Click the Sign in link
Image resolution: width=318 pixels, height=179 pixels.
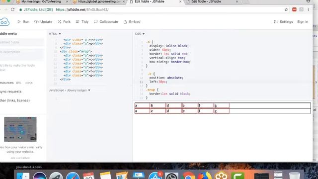[x=303, y=22]
